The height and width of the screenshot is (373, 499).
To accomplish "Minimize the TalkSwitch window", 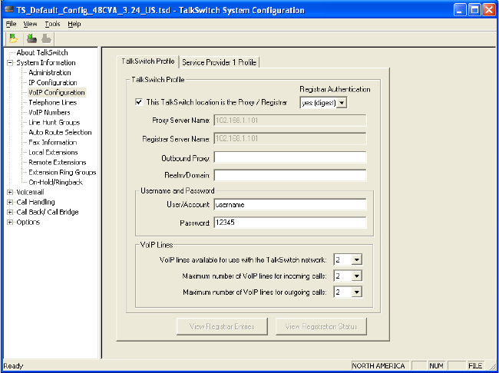I will (460, 10).
